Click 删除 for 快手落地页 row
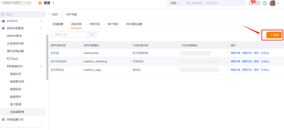The height and width of the screenshot is (130, 284). coord(256,70)
